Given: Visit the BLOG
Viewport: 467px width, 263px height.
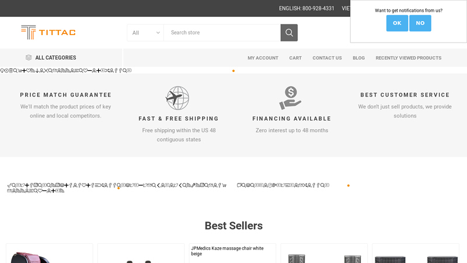Looking at the screenshot, I should coord(358,58).
